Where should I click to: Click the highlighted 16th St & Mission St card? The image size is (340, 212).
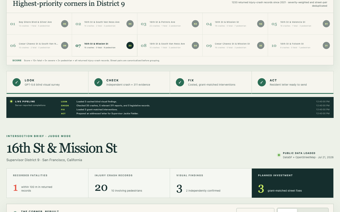[x=104, y=46]
